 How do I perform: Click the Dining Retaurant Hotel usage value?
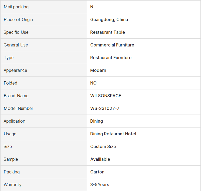113,134
